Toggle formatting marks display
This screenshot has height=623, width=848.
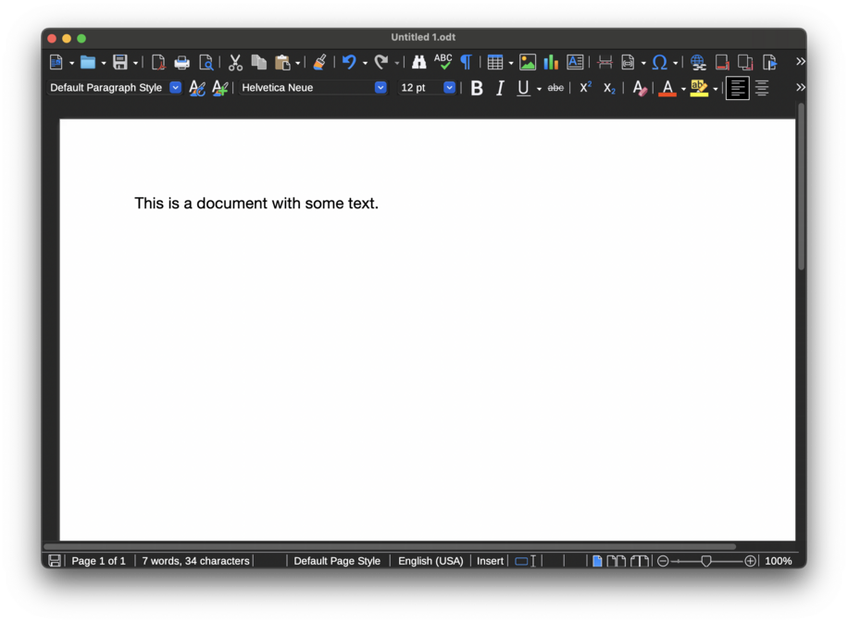(467, 62)
